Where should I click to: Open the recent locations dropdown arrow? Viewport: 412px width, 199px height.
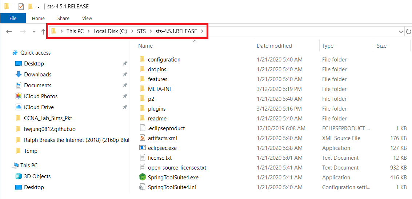pyautogui.click(x=34, y=32)
